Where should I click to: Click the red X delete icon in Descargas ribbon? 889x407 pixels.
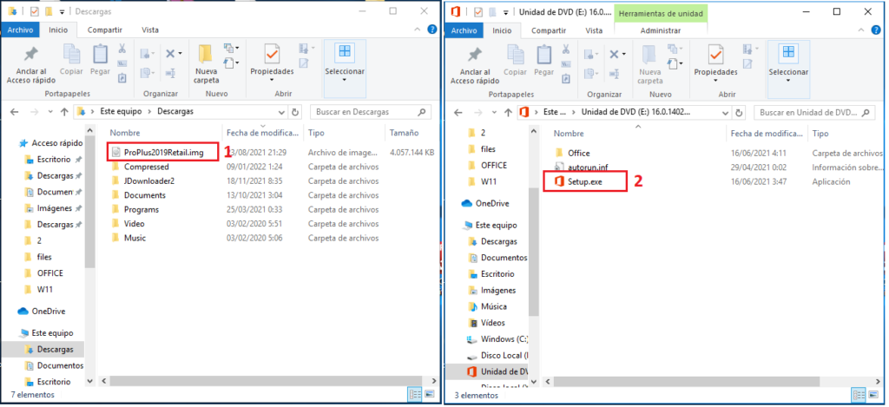tap(169, 54)
